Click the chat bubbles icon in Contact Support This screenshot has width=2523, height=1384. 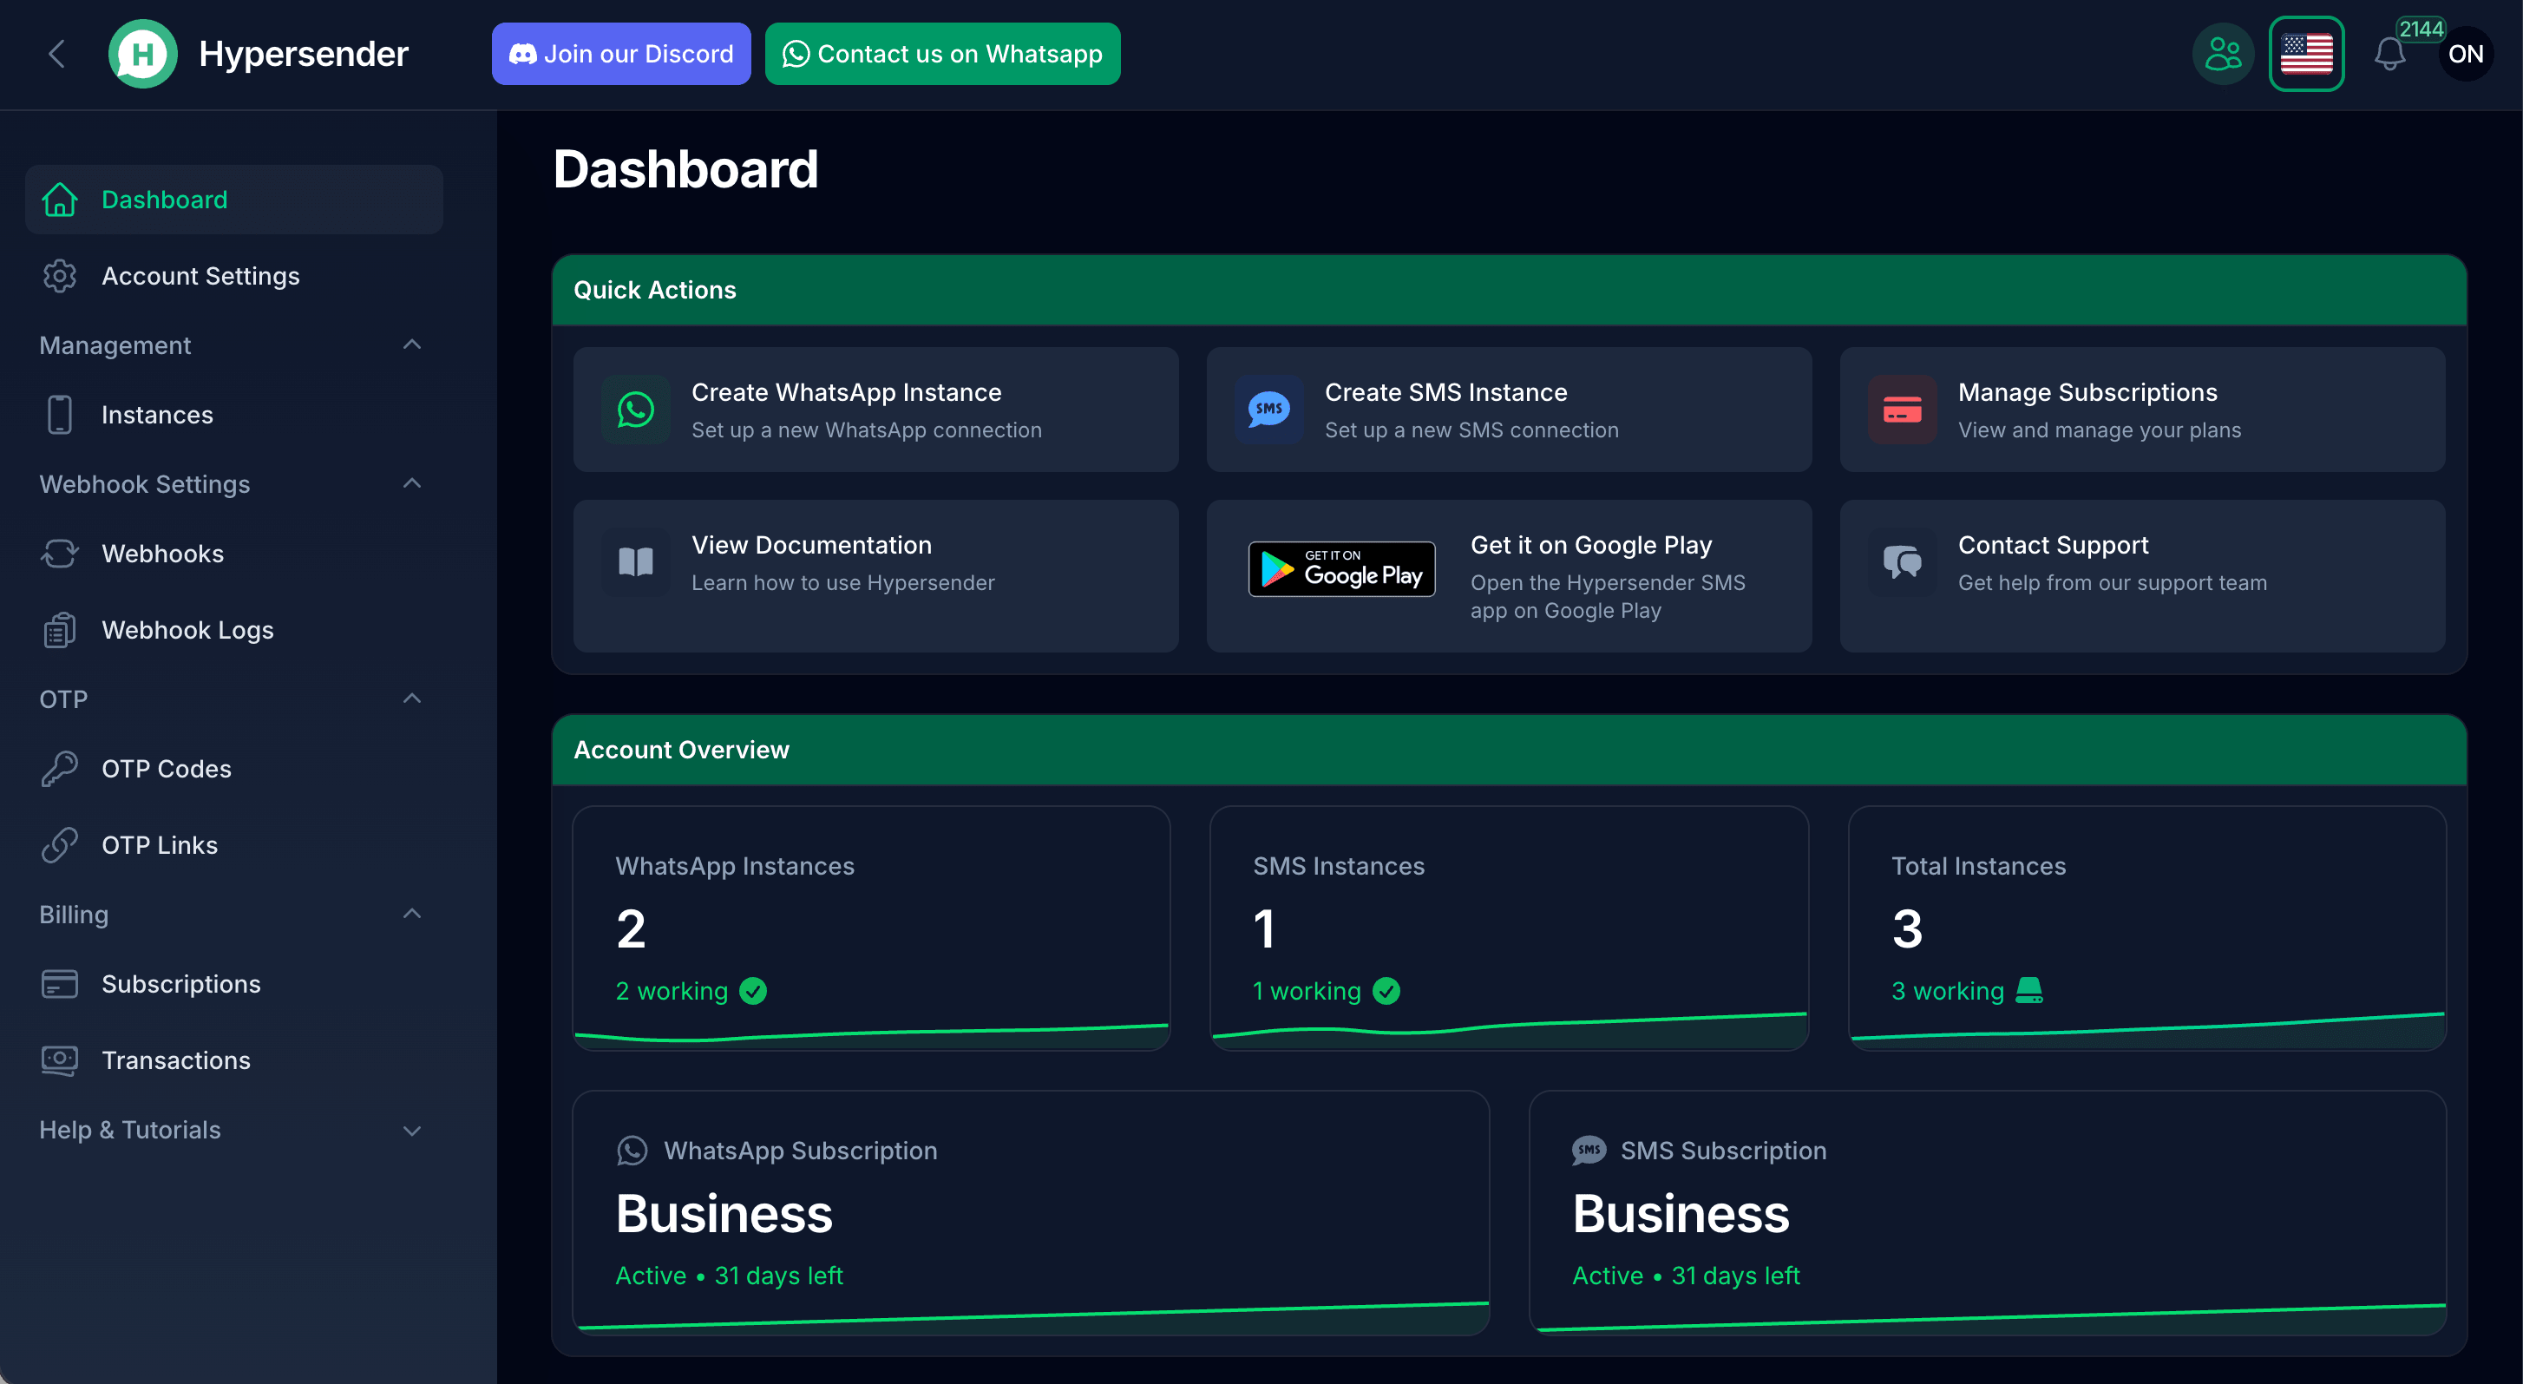tap(1902, 562)
